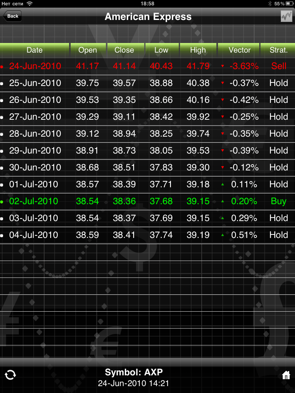The height and width of the screenshot is (393, 295).
Task: Open the chart view icon
Action: coord(287,17)
